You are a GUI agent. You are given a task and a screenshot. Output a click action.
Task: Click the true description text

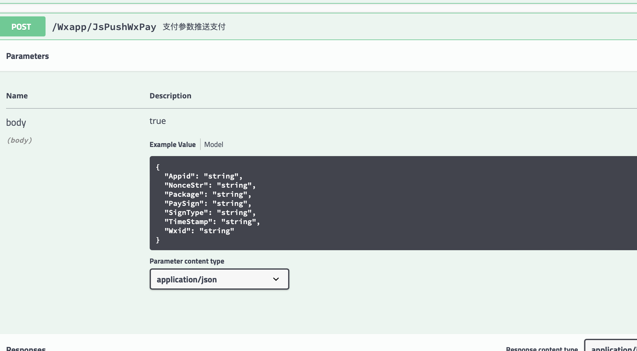158,121
